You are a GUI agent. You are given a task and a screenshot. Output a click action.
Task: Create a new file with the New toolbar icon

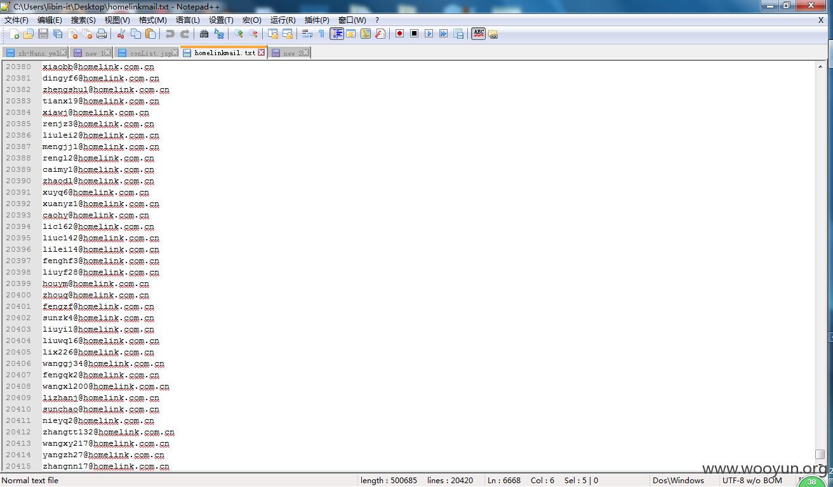[14, 34]
